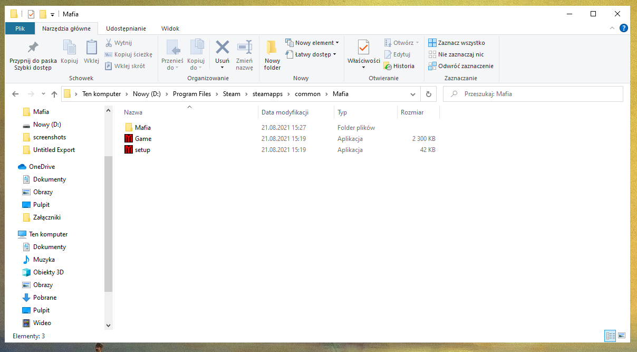Click the properties icon in title bar quick access

pyautogui.click(x=31, y=14)
